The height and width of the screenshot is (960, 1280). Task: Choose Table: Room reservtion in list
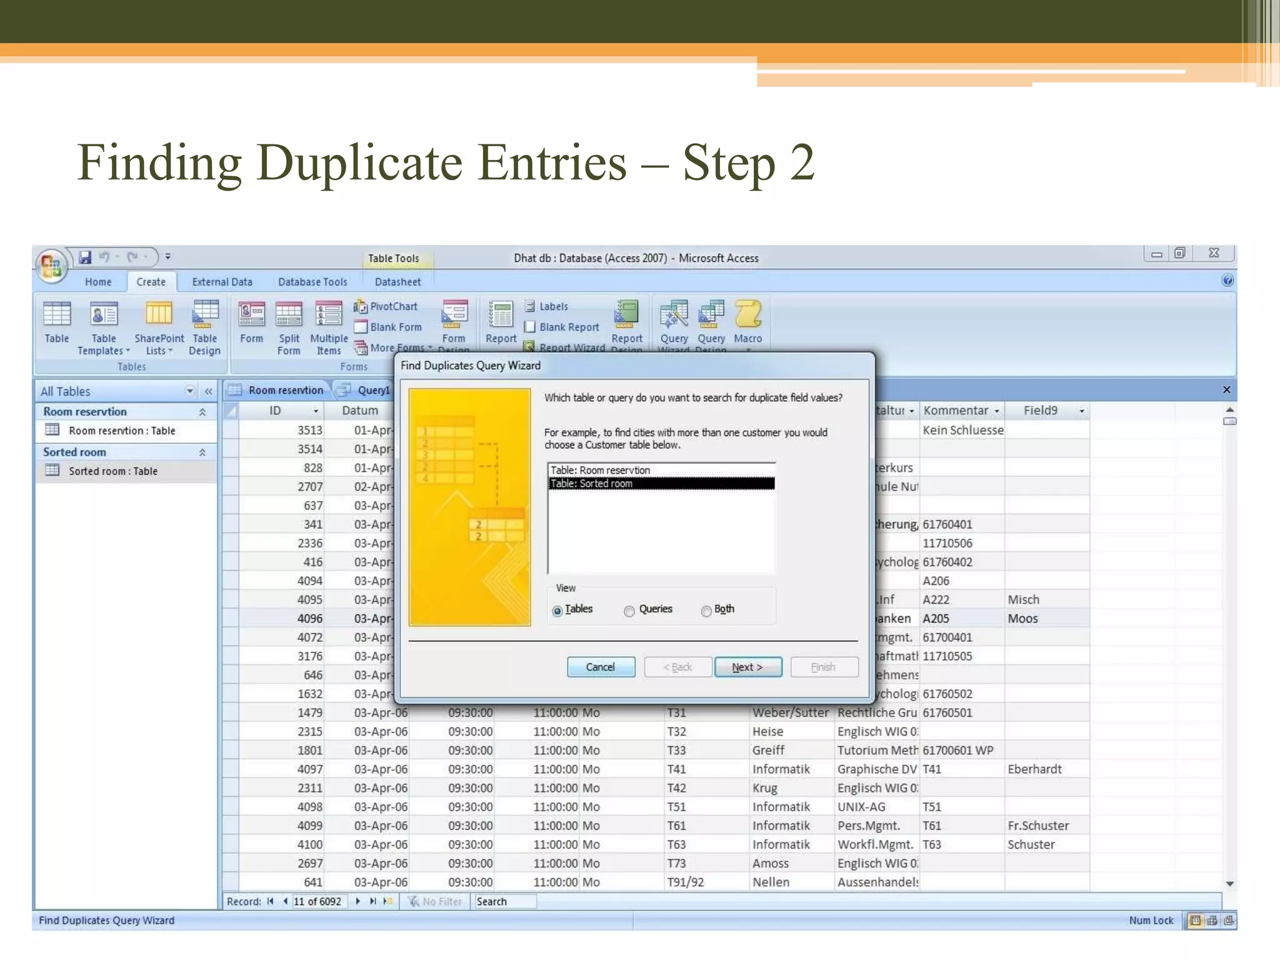coord(661,470)
